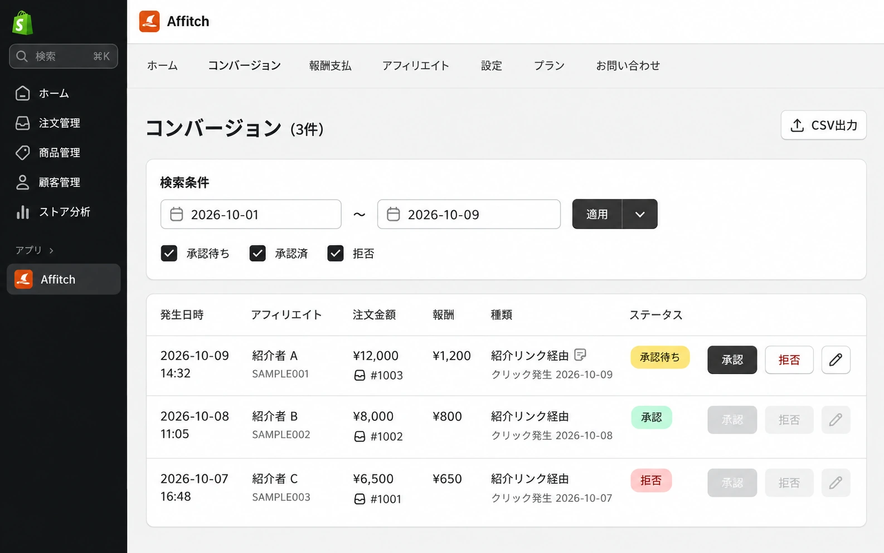This screenshot has height=553, width=884.
Task: Click the order icon next to #1003
Action: 360,376
